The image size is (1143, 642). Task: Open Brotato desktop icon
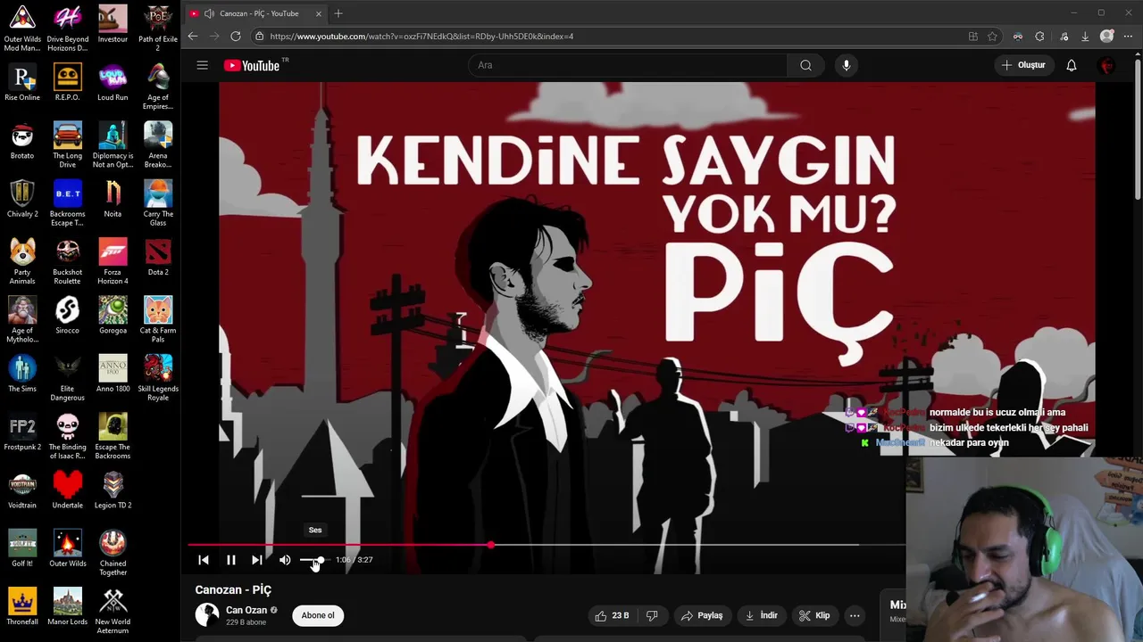pyautogui.click(x=22, y=141)
